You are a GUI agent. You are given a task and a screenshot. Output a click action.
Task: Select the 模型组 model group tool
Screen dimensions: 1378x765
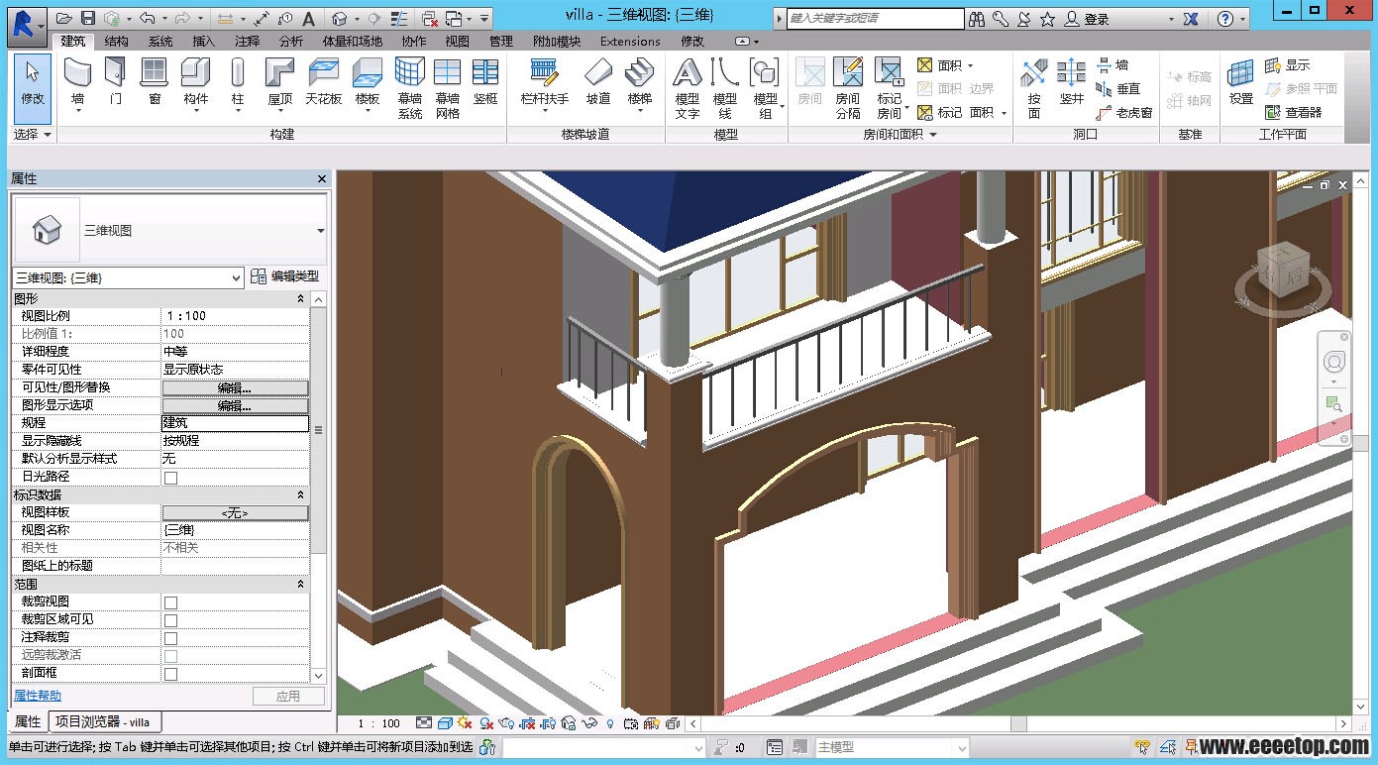click(x=765, y=88)
